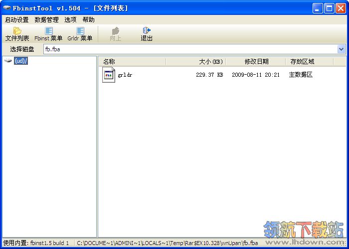Image resolution: width=349 pixels, height=249 pixels.
Task: Click the 2009-08-11 20:21 date cell
Action: click(x=255, y=75)
